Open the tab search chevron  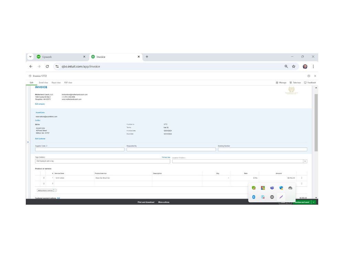[30, 57]
